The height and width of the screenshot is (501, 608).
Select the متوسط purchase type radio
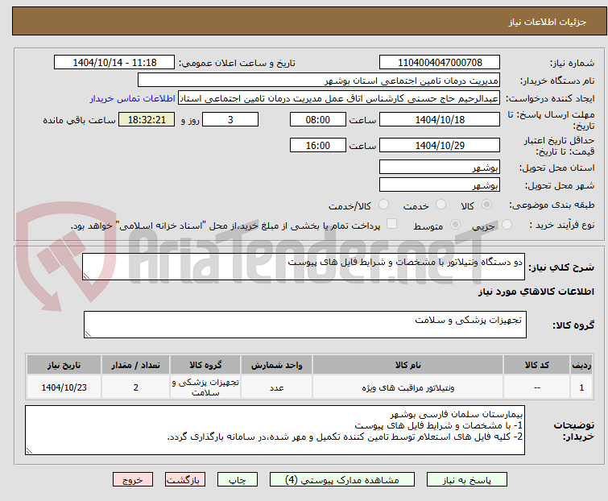pos(455,225)
